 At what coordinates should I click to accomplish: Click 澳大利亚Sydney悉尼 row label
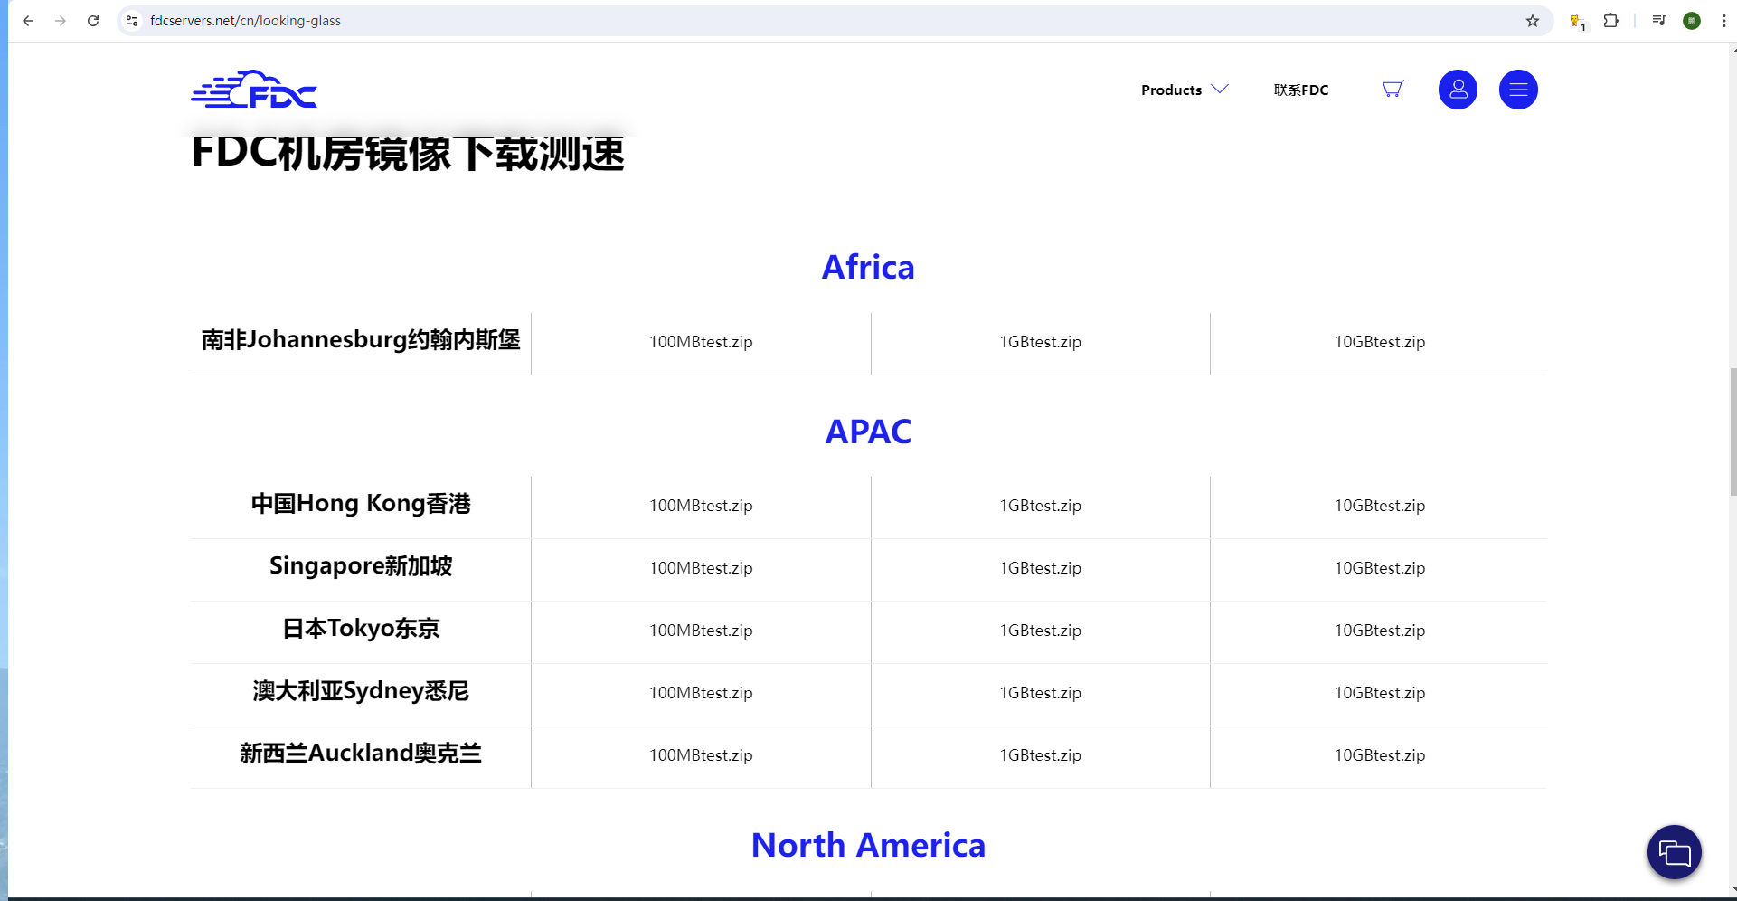coord(361,691)
